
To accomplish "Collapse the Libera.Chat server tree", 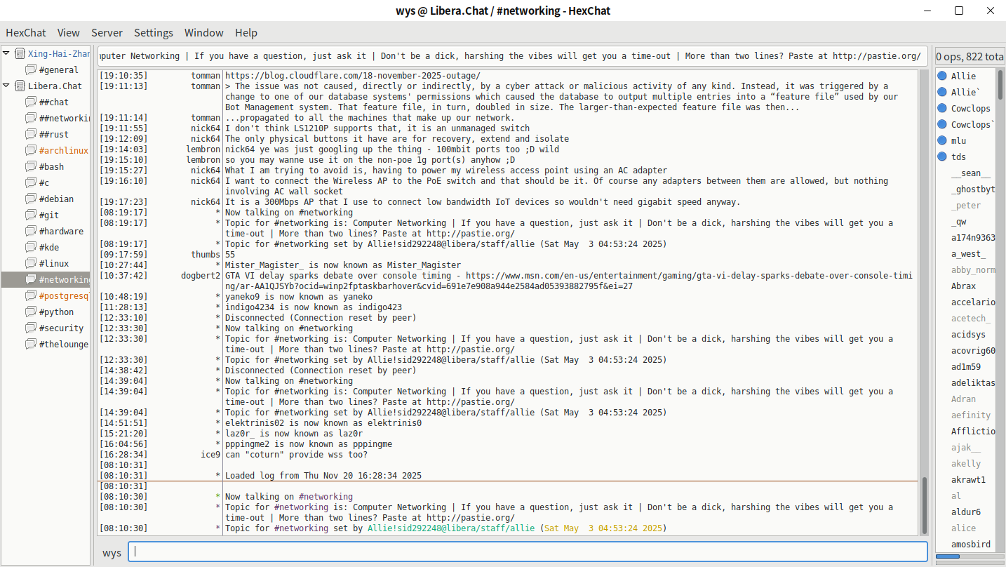I will pos(6,86).
